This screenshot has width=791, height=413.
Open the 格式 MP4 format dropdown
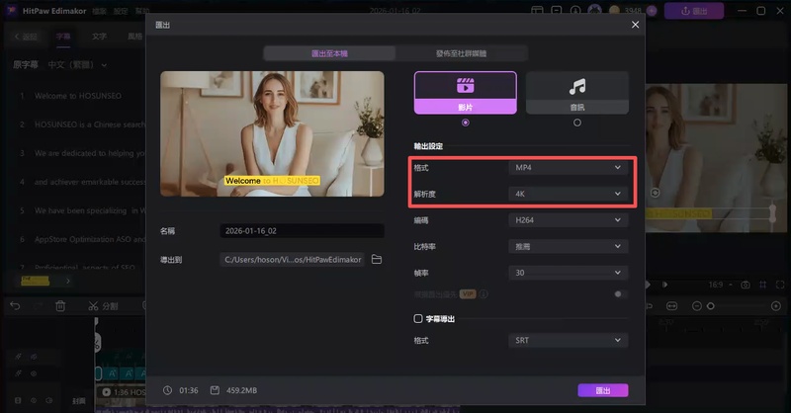pyautogui.click(x=568, y=167)
